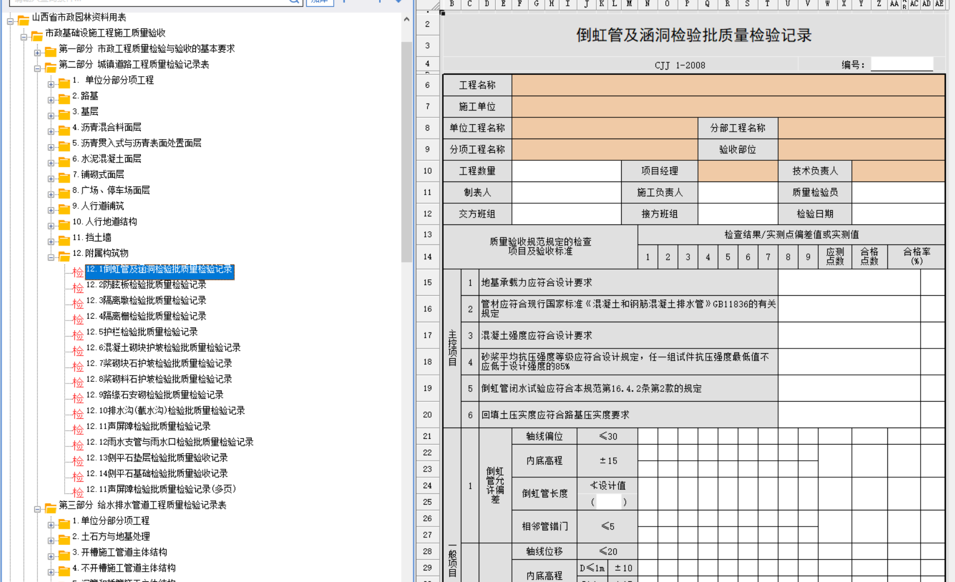Click the 施工单位 orange input cell
Viewport: 955px width, 582px height.
pyautogui.click(x=728, y=106)
